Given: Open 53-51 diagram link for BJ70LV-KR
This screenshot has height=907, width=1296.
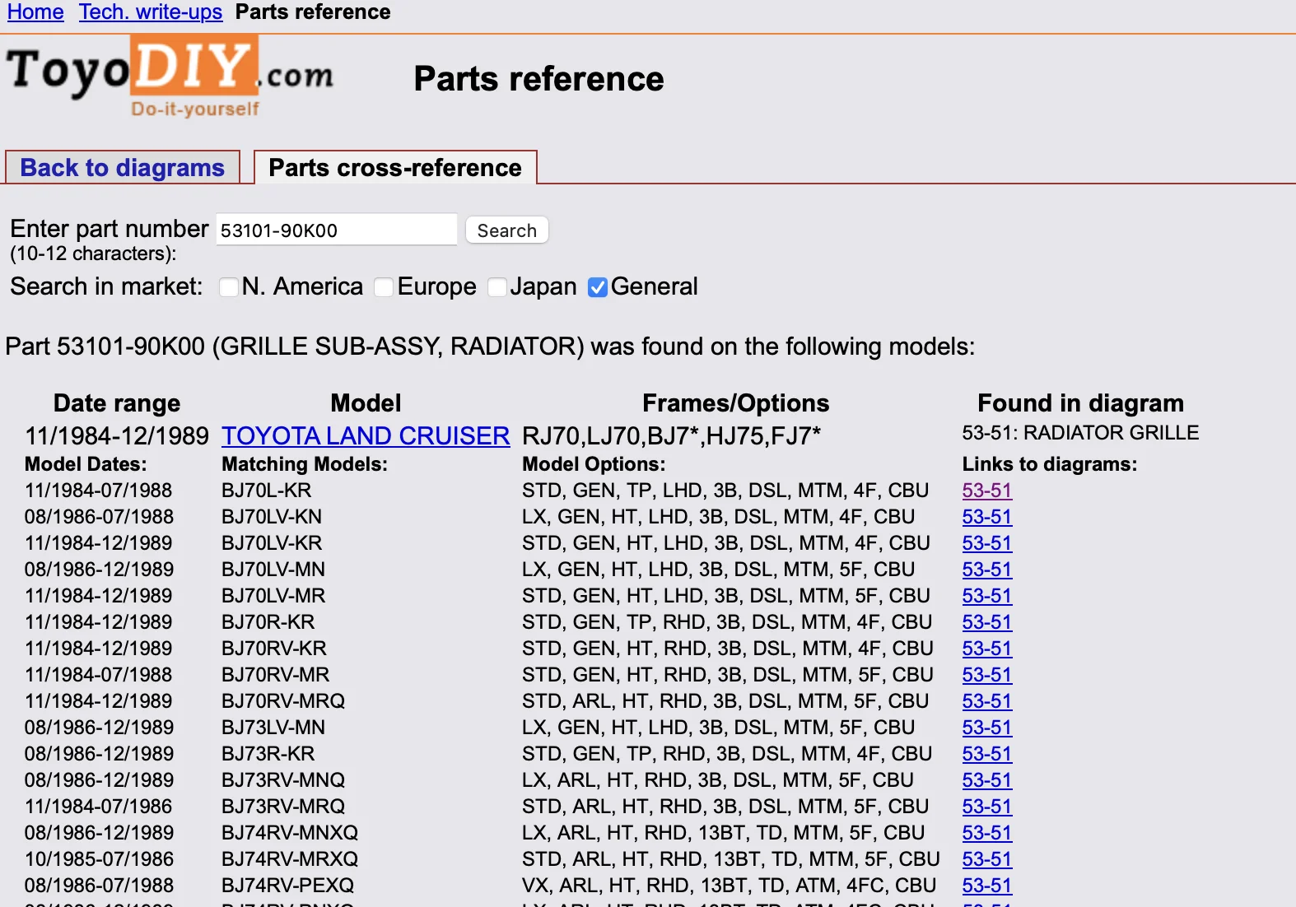Looking at the screenshot, I should (x=987, y=543).
